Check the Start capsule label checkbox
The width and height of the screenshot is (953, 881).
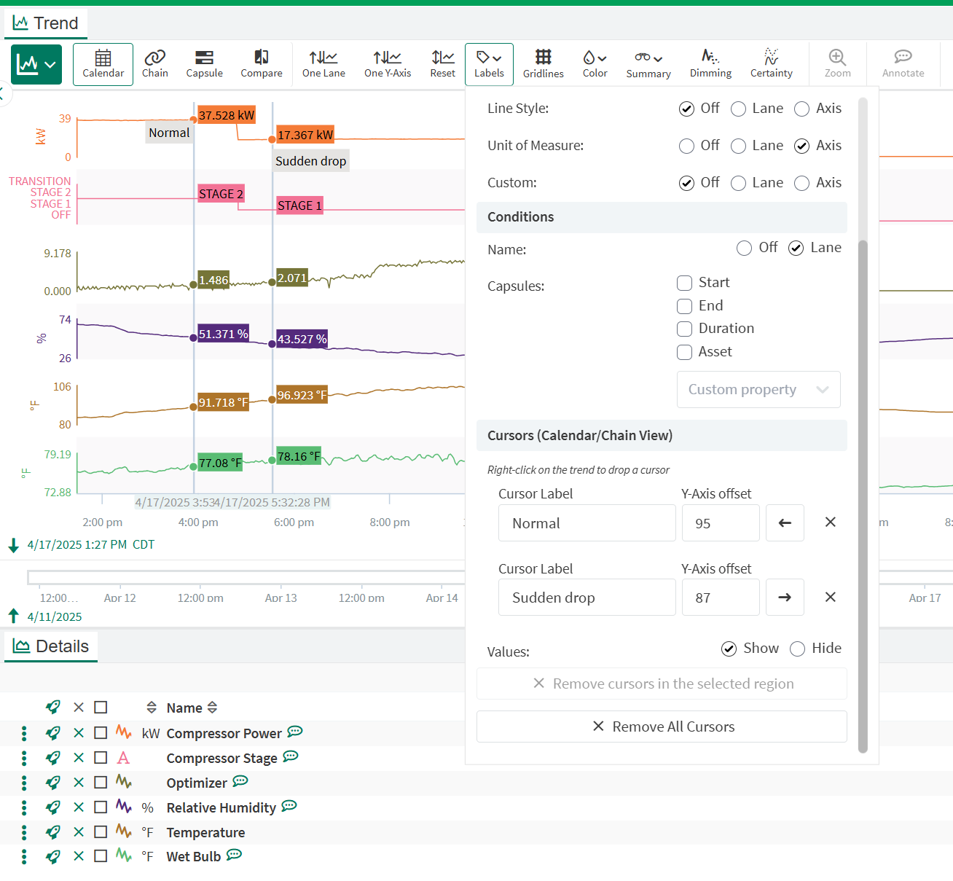pos(685,283)
